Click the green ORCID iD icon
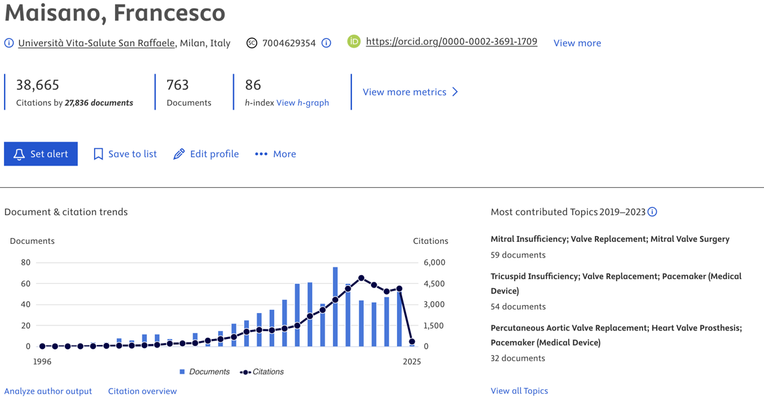This screenshot has width=764, height=401. coord(354,42)
